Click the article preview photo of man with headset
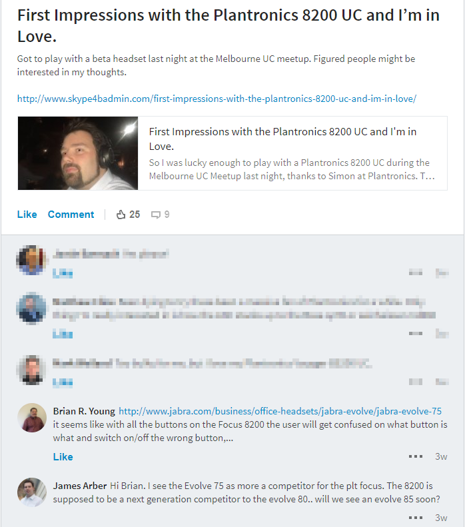Viewport: 465px width, 527px height. (78, 153)
